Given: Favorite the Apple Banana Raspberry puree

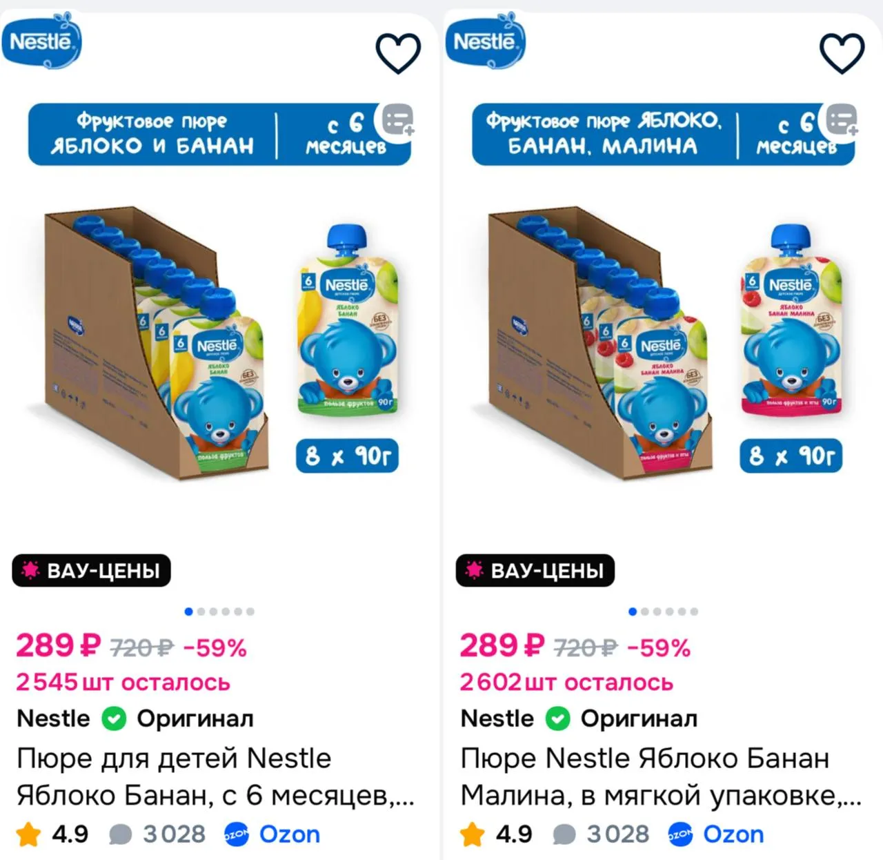Looking at the screenshot, I should [x=841, y=53].
